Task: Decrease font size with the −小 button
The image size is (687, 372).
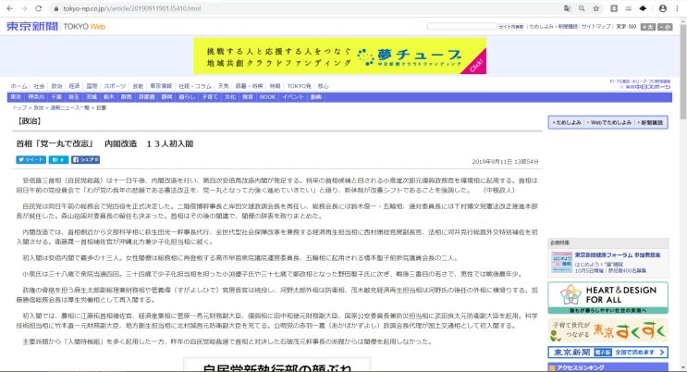Action: pos(665,27)
